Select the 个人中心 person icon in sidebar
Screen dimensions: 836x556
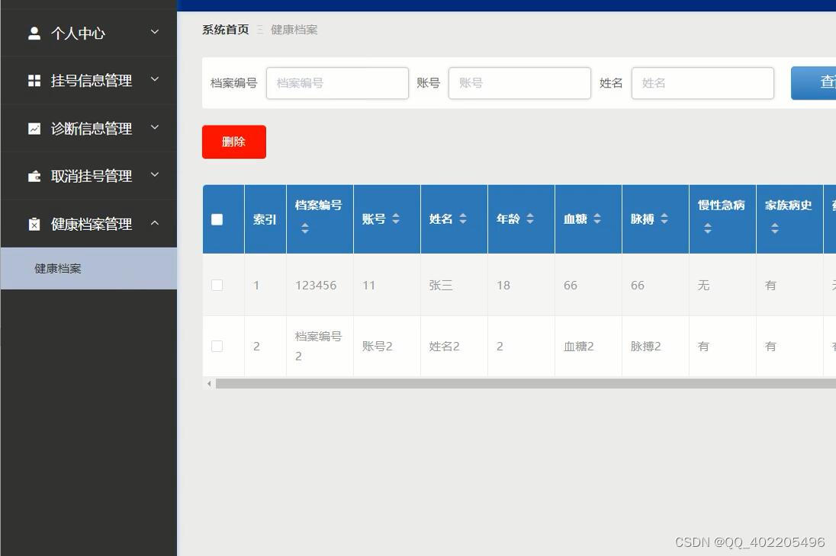click(x=34, y=33)
